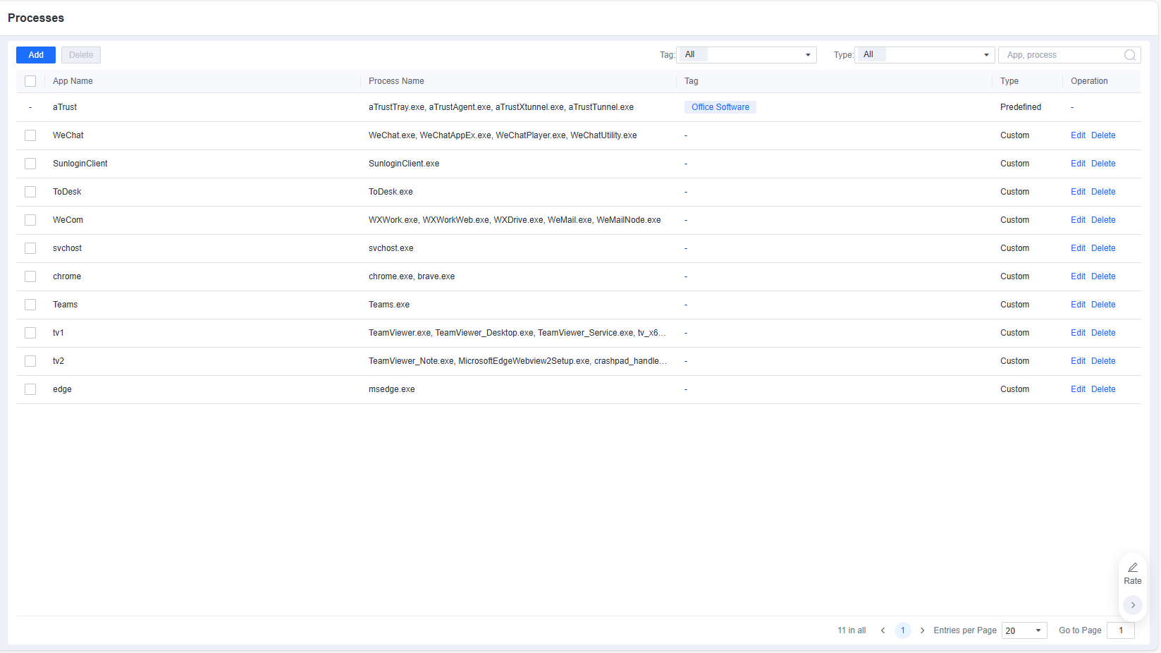The height and width of the screenshot is (653, 1161).
Task: Check the Teams row checkbox
Action: pyautogui.click(x=30, y=305)
